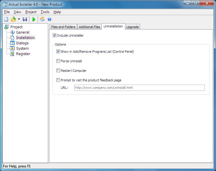This screenshot has height=171, width=216.
Task: Click the Installation page icon in tree
Action: coord(12,38)
